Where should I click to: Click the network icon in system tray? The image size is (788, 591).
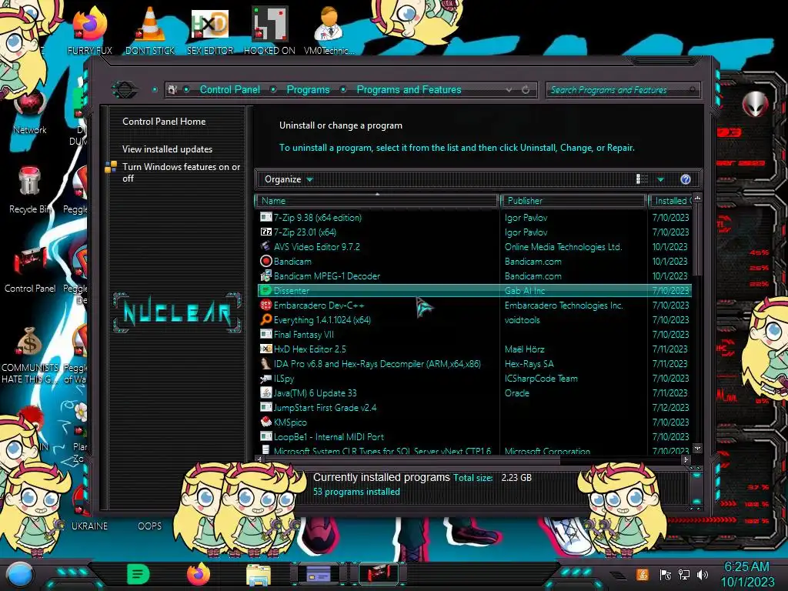[x=684, y=574]
